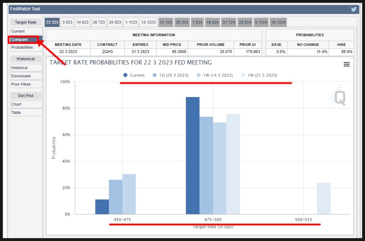Image resolution: width=365 pixels, height=241 pixels.
Task: Toggle the Current series in the chart legend
Action: pyautogui.click(x=134, y=75)
